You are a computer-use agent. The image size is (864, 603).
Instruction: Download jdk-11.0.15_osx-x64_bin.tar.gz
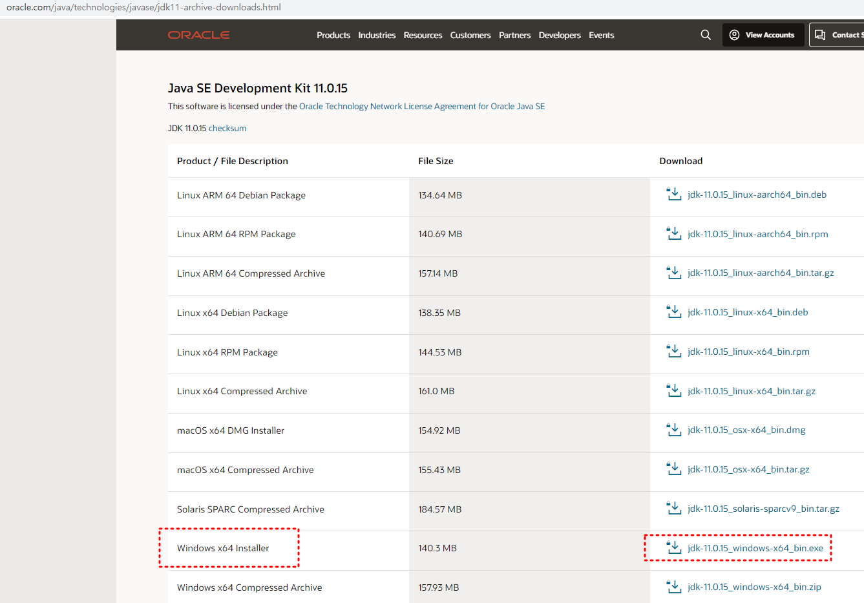748,469
